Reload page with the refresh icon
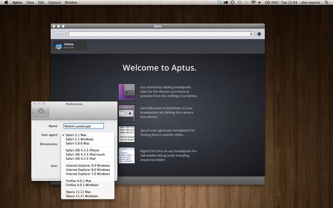 (x=251, y=34)
